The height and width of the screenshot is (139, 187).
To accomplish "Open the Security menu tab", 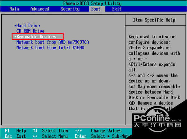I will (x=70, y=9).
